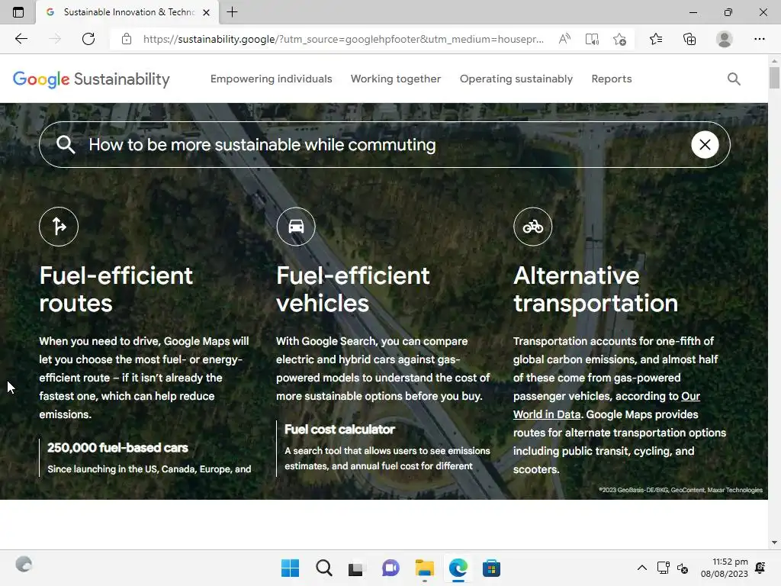Click the widgets icon on taskbar left
Screen dimensions: 781x586
click(x=24, y=565)
